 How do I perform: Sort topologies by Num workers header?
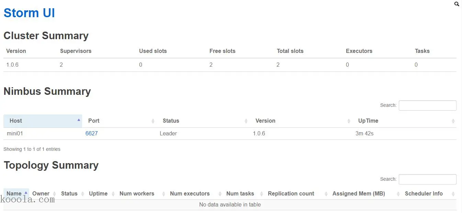(x=137, y=194)
